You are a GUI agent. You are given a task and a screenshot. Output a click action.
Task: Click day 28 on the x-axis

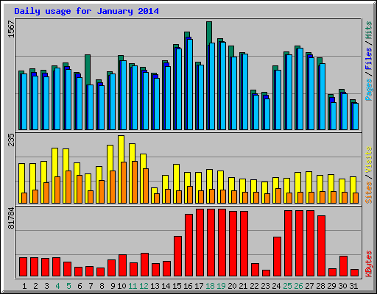pyautogui.click(x=320, y=286)
